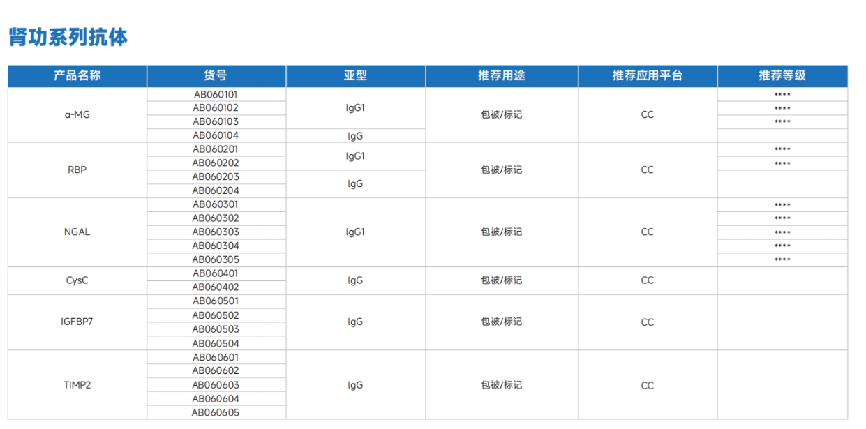
Task: Select the RBP product name cell
Action: click(x=77, y=170)
